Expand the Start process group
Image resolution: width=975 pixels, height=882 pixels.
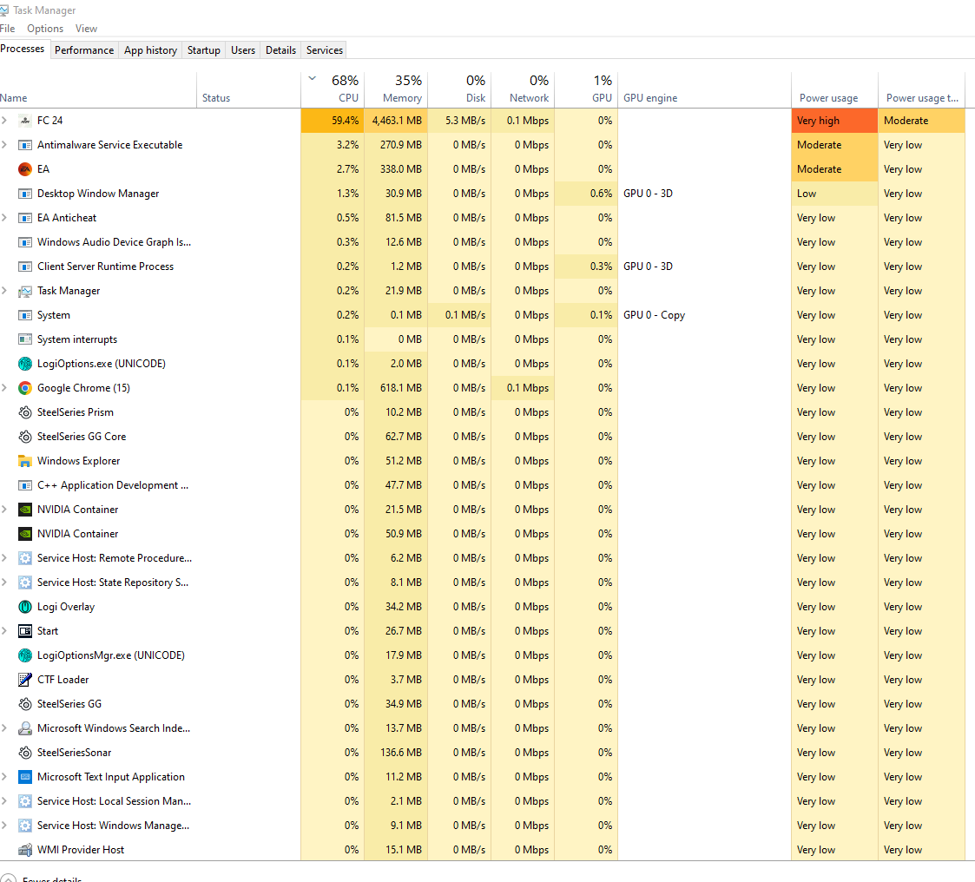[4, 631]
